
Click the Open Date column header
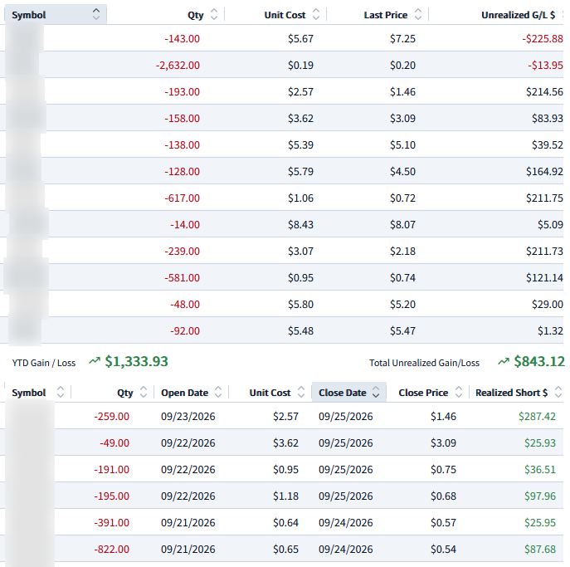[x=185, y=393]
